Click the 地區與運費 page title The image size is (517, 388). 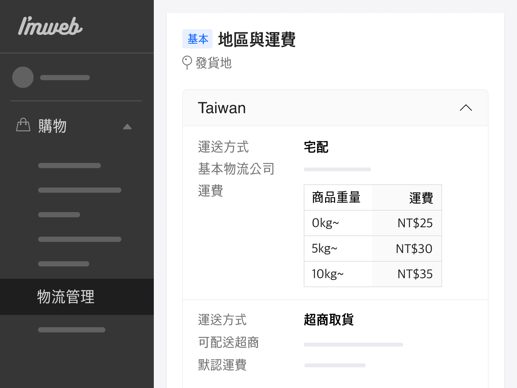point(257,40)
